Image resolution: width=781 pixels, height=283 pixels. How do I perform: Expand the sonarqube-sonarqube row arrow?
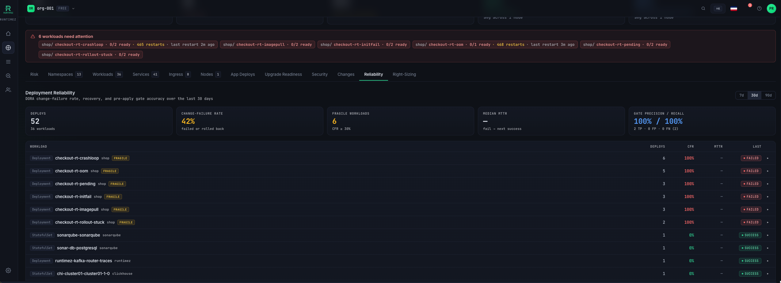(768, 235)
